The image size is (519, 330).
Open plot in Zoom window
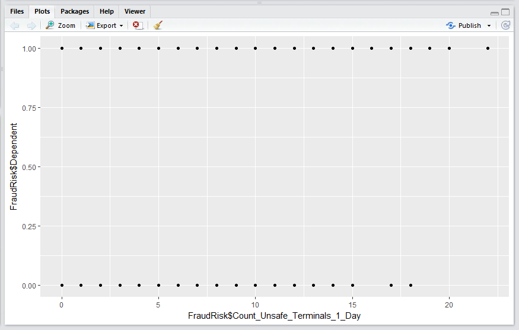[x=61, y=25]
